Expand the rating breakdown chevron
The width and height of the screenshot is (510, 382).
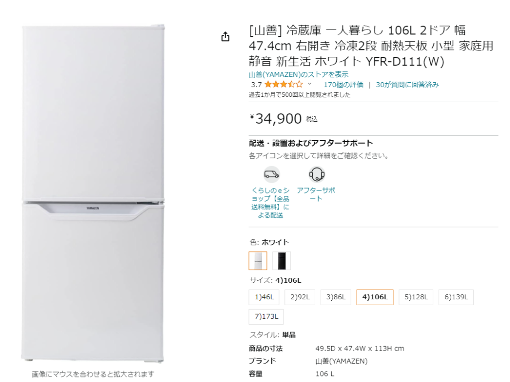pyautogui.click(x=310, y=84)
